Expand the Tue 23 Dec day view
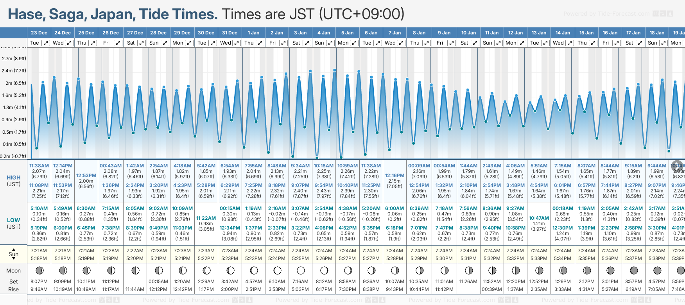 (46, 43)
